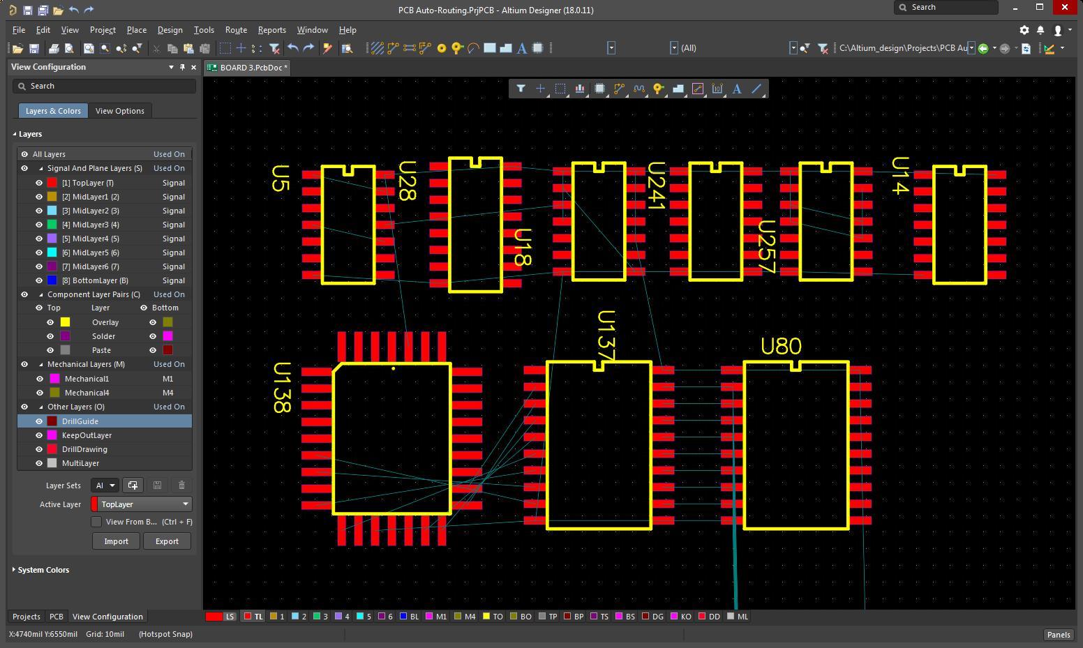Select the BL layer tab in bottom bar
The height and width of the screenshot is (648, 1083).
[409, 617]
